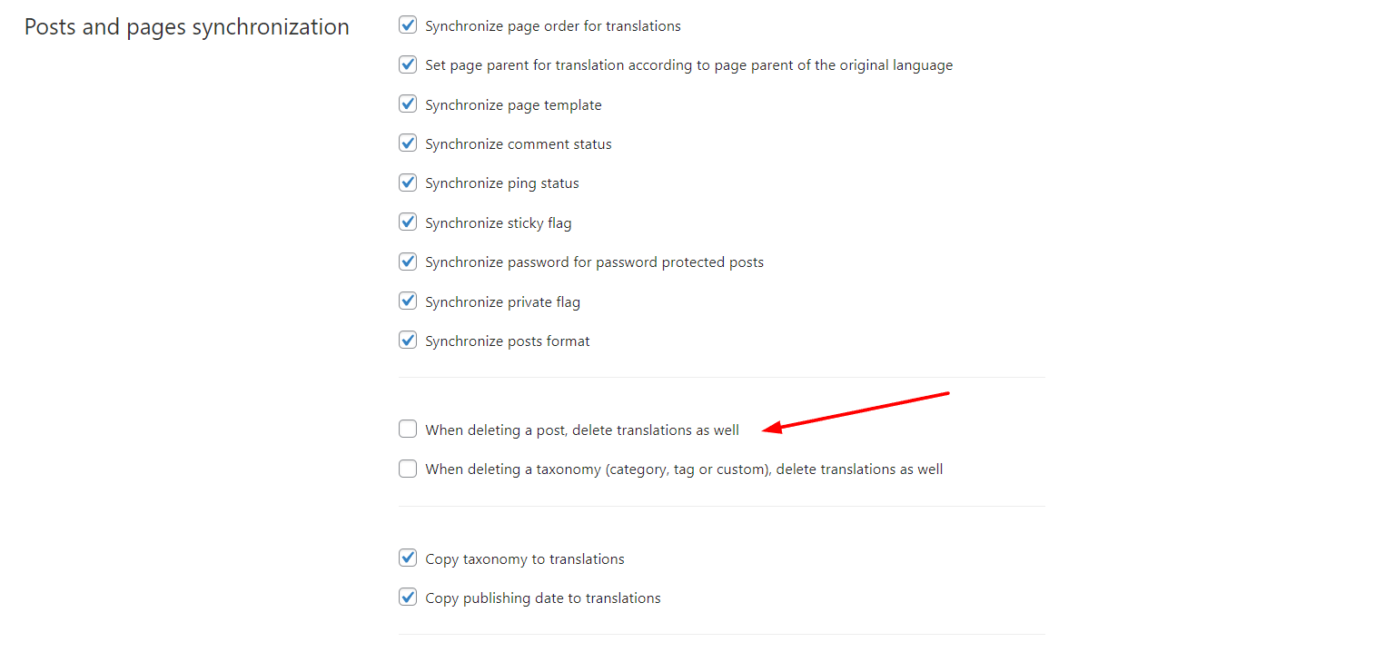The width and height of the screenshot is (1385, 662).
Task: Click the "Synchronize private flag" label text
Action: tap(502, 302)
